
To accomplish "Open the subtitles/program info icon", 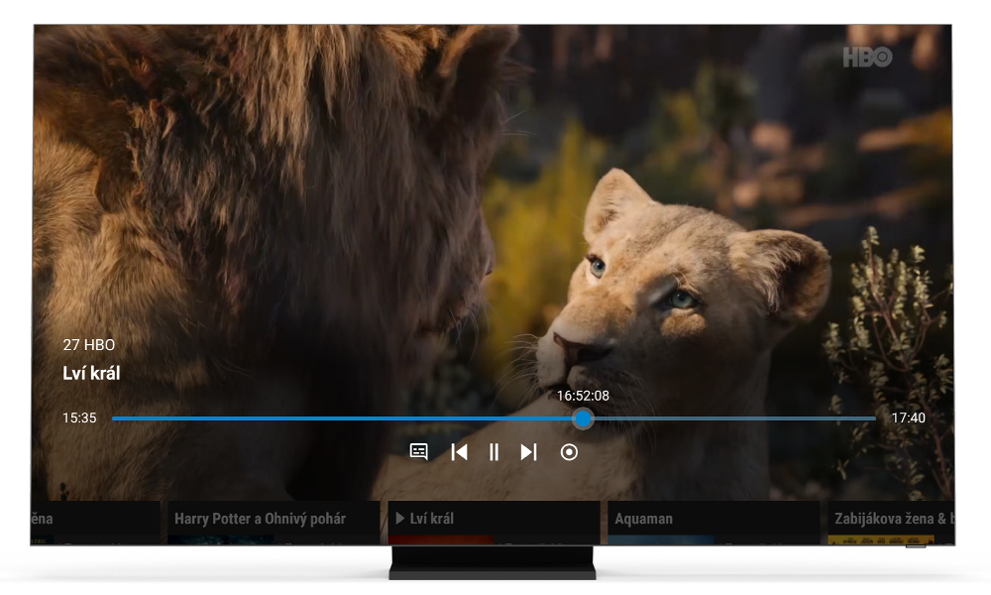I will tap(418, 451).
